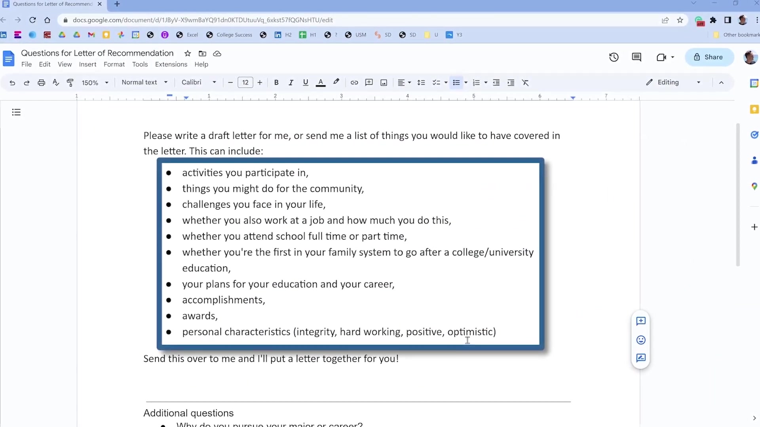The image size is (760, 427).
Task: Open the Format menu
Action: click(x=114, y=64)
